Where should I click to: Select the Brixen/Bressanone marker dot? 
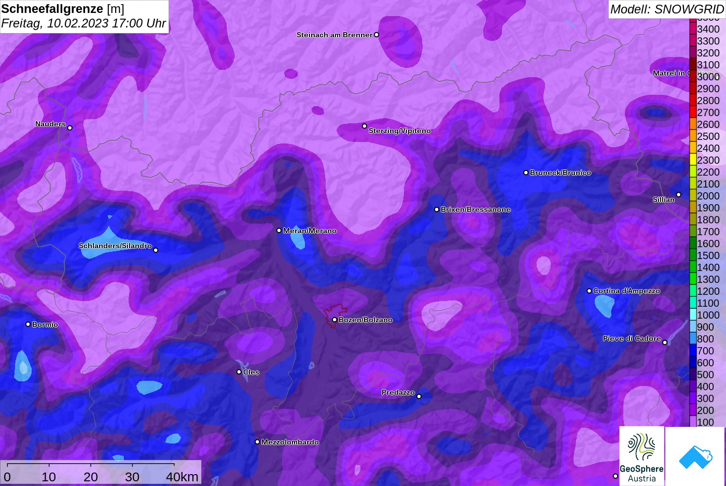[x=437, y=209]
